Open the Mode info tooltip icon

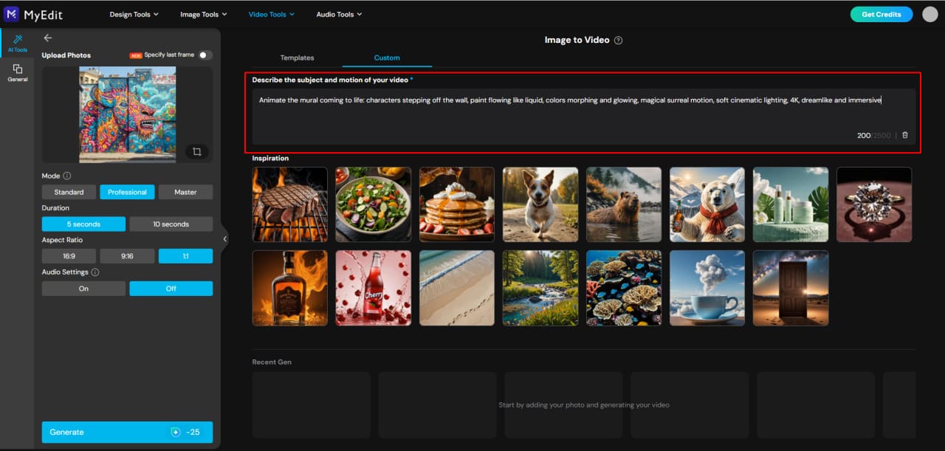68,176
